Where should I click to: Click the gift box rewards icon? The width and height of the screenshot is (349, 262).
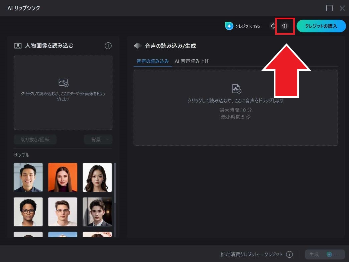coord(284,26)
